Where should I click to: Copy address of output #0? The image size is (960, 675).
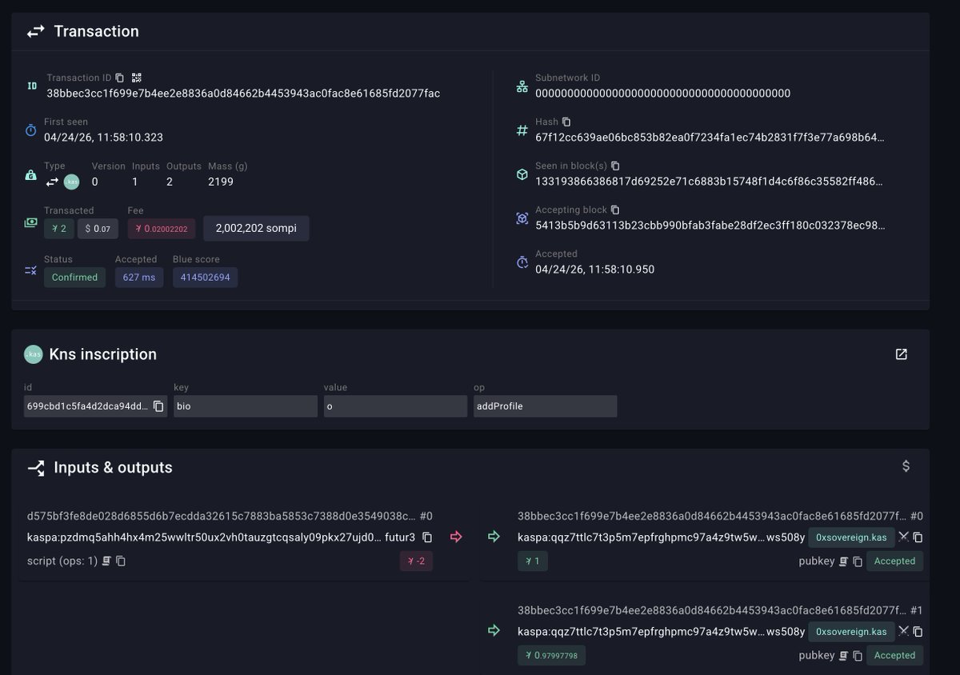918,537
